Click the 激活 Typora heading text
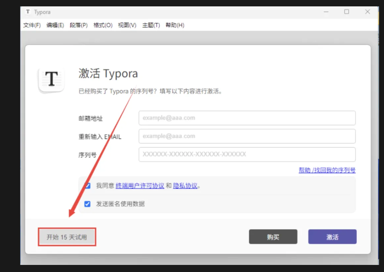Image resolution: width=384 pixels, height=272 pixels. tap(108, 73)
